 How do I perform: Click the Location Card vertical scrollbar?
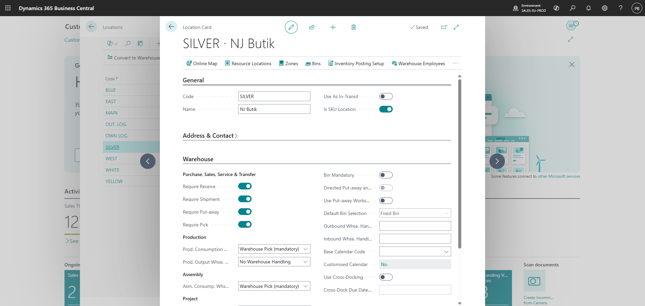click(460, 164)
